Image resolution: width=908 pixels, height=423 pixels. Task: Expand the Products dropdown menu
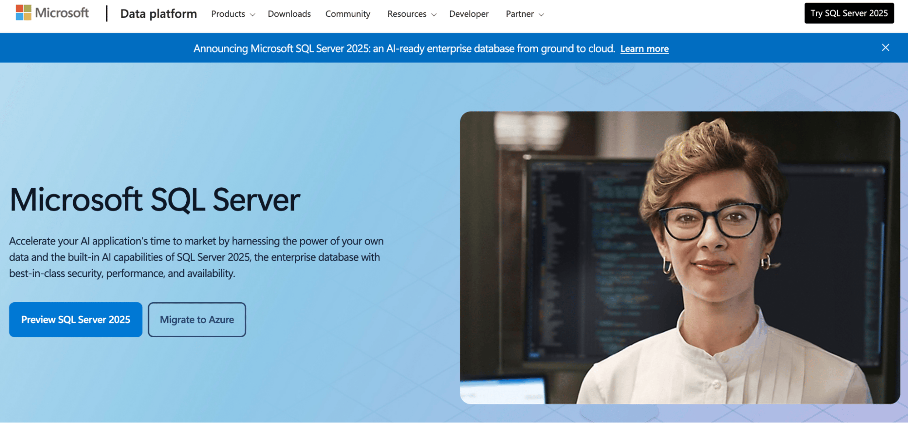coord(233,14)
